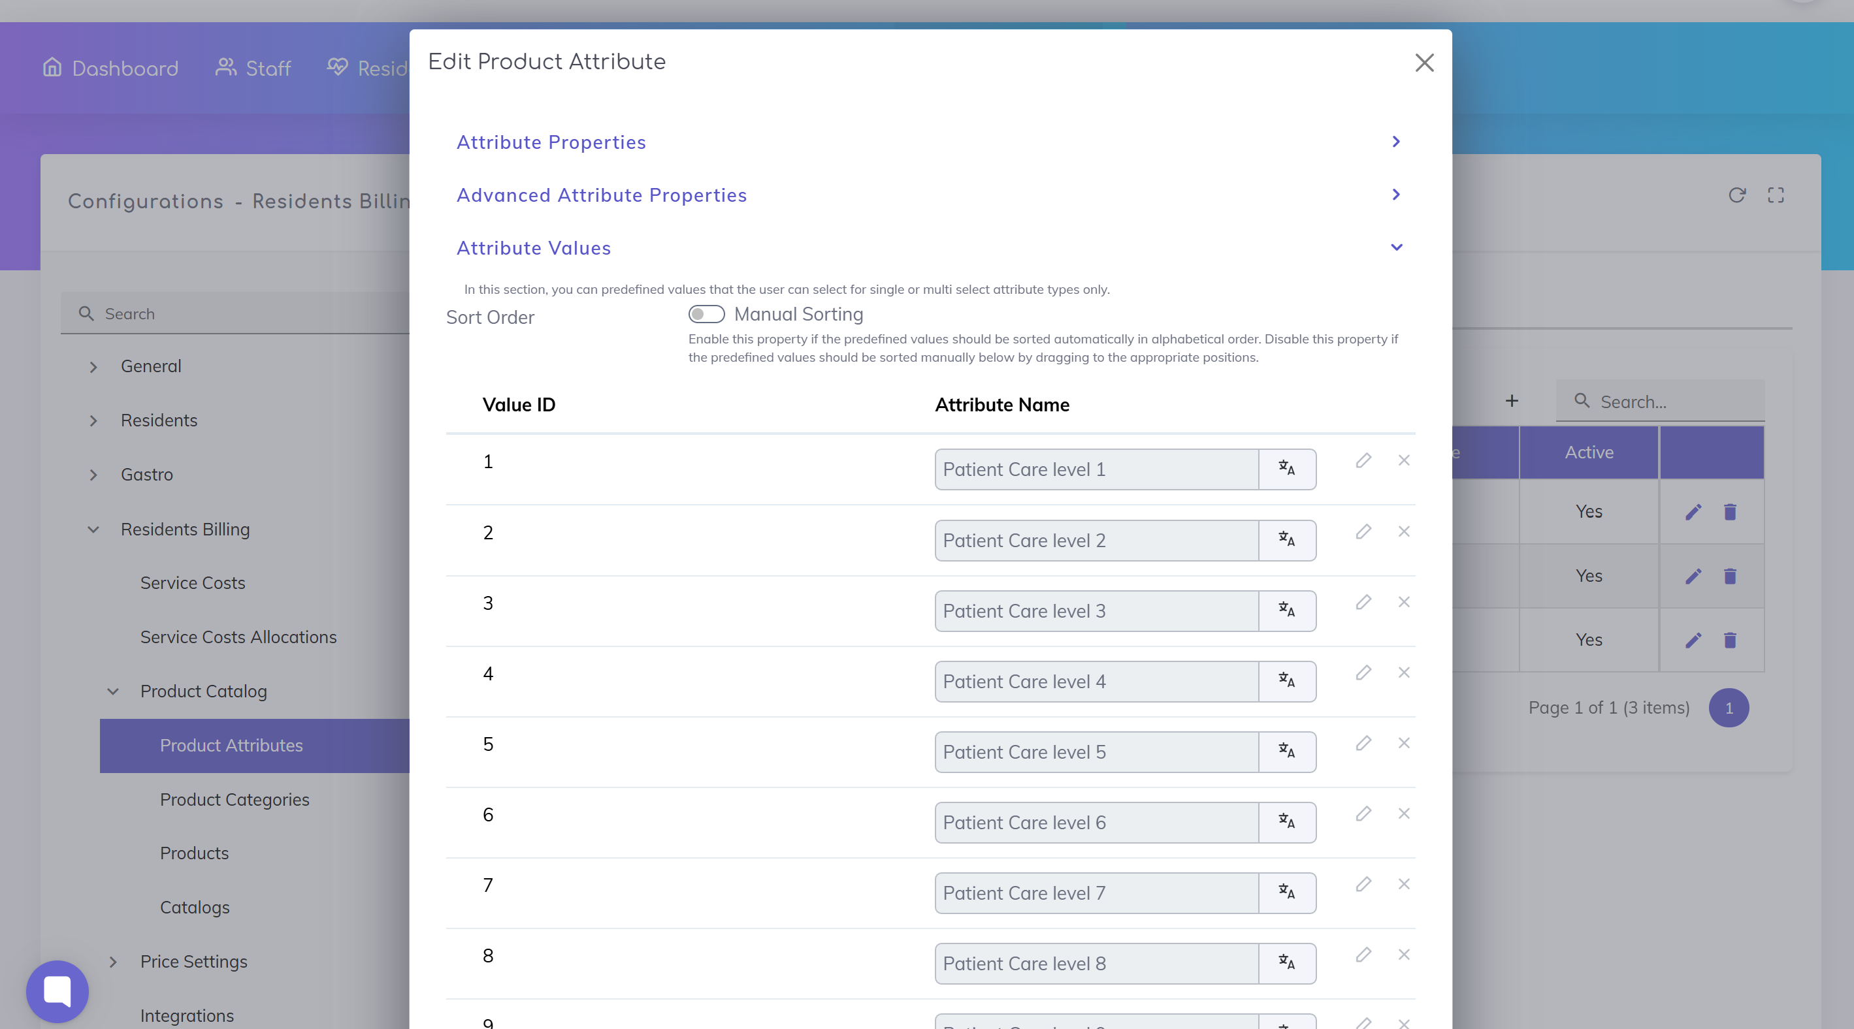This screenshot has height=1029, width=1854.
Task: Click translate icon for Patient Care level 1
Action: (1286, 469)
